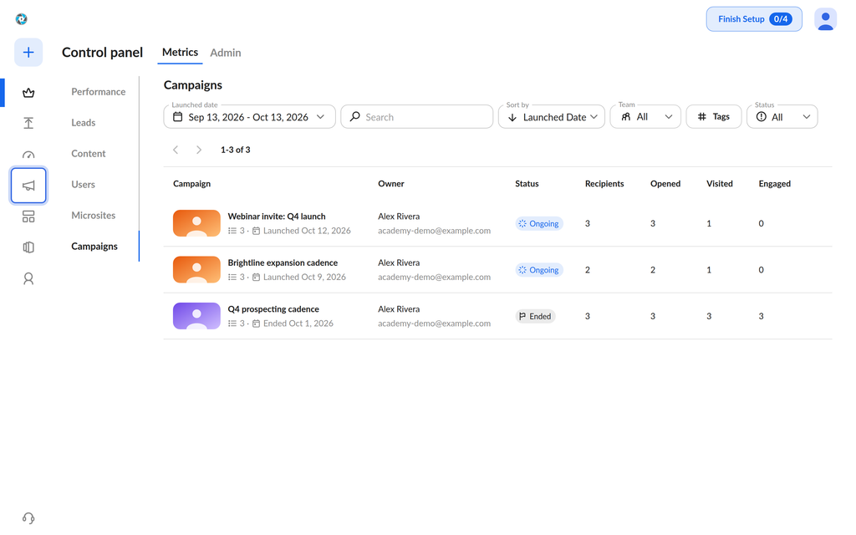Image resolution: width=856 pixels, height=535 pixels.
Task: Select the megaphone campaigns sidebar icon
Action: (28, 186)
